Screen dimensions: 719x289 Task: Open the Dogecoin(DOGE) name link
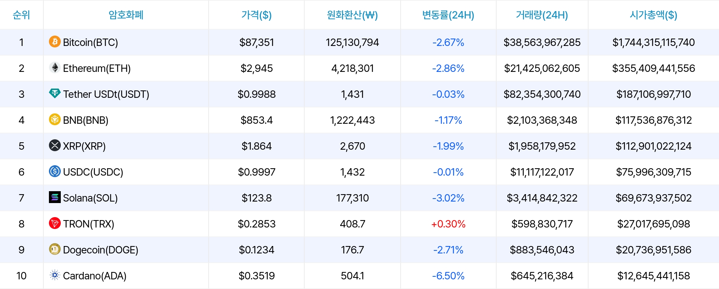click(x=100, y=250)
